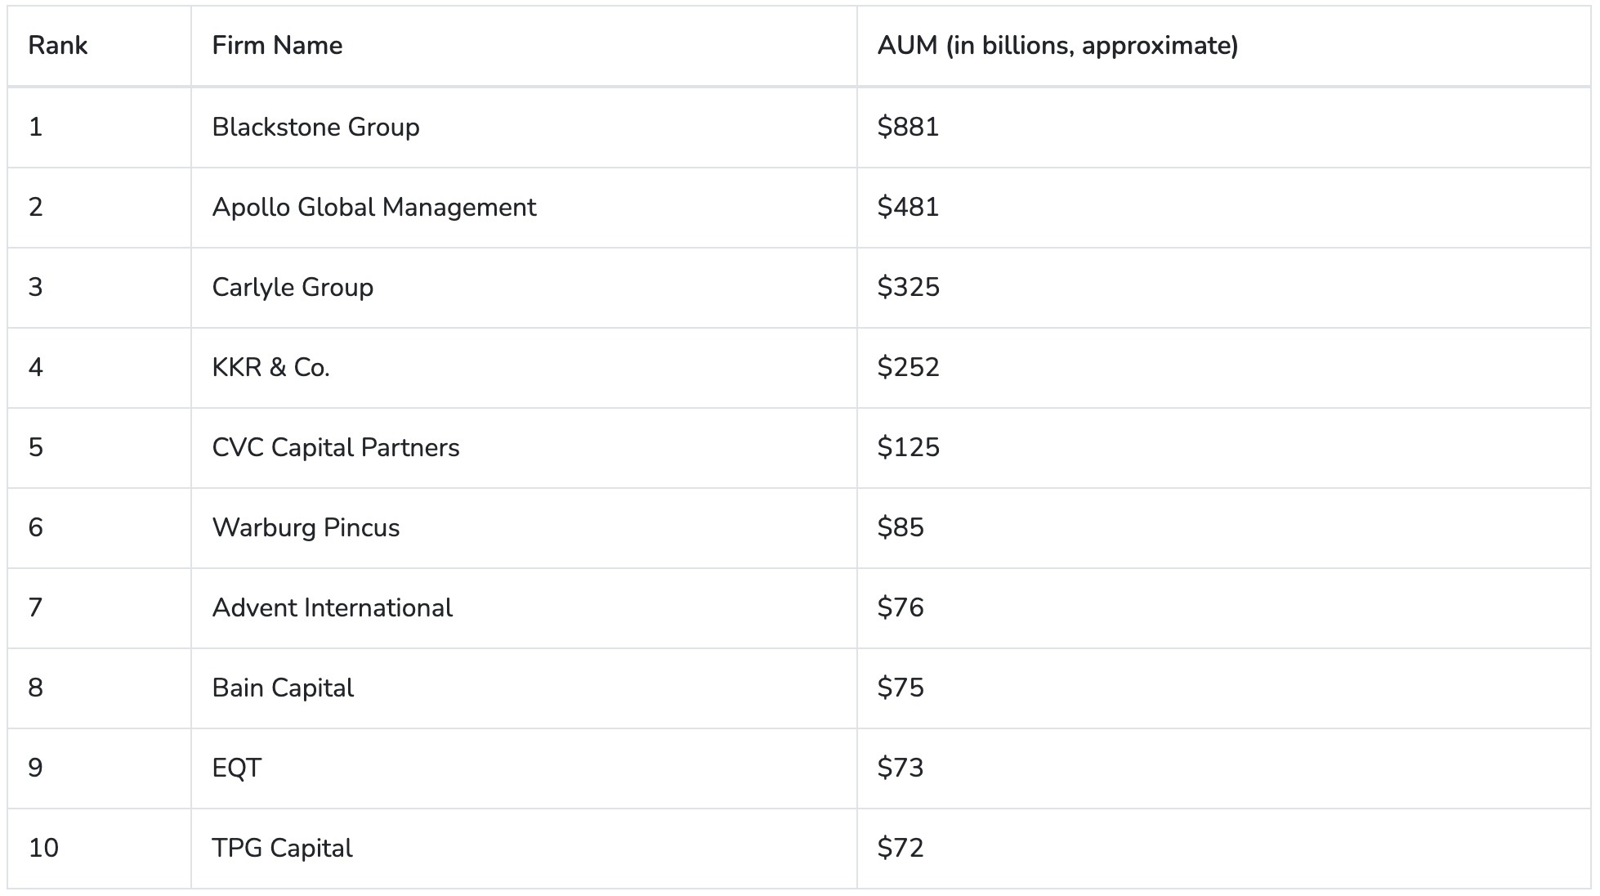Click the Carlyle Group firm name

[293, 288]
